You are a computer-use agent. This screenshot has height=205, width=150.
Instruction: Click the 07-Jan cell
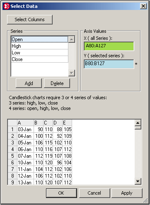[x=25, y=156]
